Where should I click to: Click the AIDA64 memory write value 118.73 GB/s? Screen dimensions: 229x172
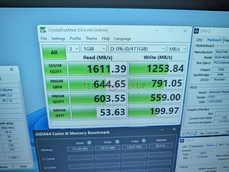pyautogui.click(x=107, y=148)
